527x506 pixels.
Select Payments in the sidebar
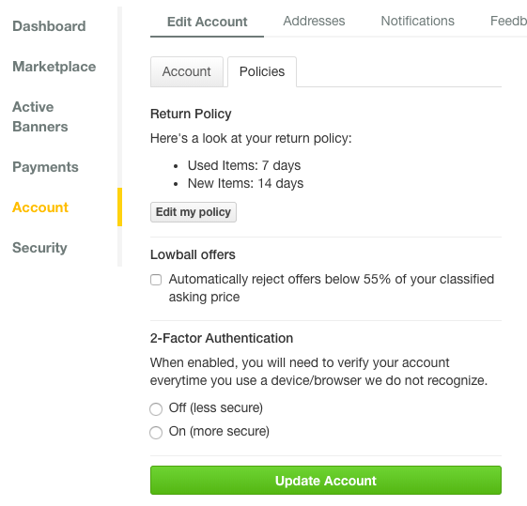click(x=45, y=167)
